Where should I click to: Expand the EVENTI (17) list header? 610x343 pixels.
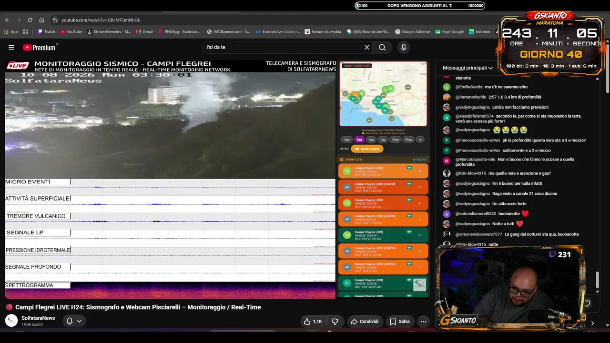[351, 160]
